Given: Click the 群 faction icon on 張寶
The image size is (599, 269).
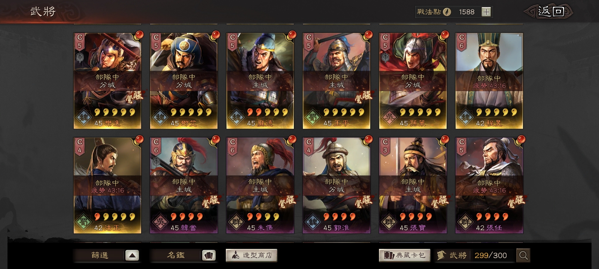Looking at the screenshot, I should point(389,222).
